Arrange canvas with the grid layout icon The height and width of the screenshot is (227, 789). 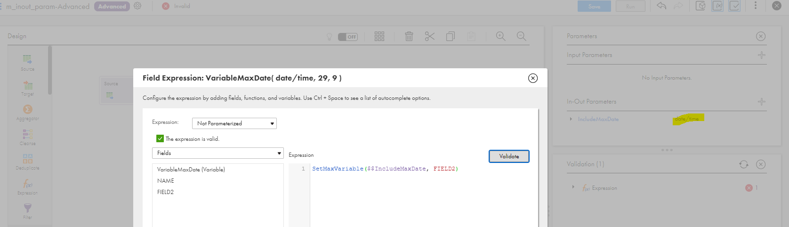coord(379,36)
